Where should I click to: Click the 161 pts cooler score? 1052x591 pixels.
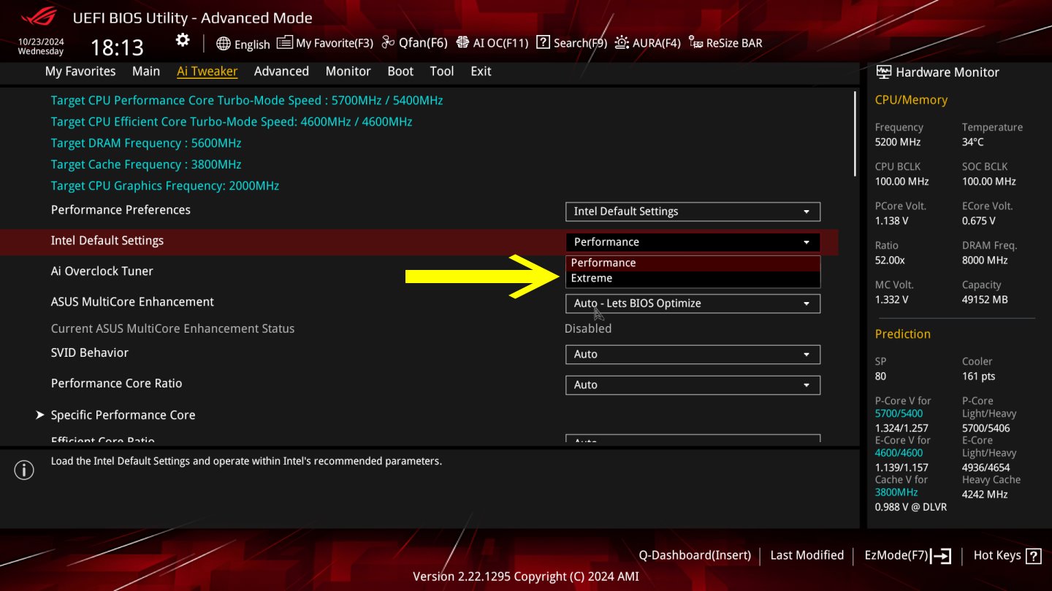point(979,376)
